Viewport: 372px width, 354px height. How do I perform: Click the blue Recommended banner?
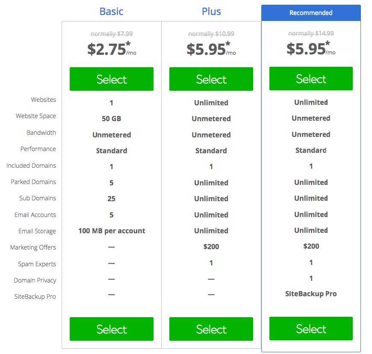(x=311, y=13)
